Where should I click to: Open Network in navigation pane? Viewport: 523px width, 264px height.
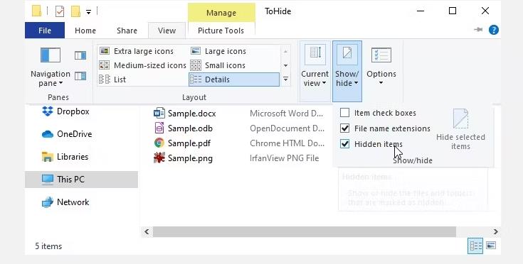(65, 202)
